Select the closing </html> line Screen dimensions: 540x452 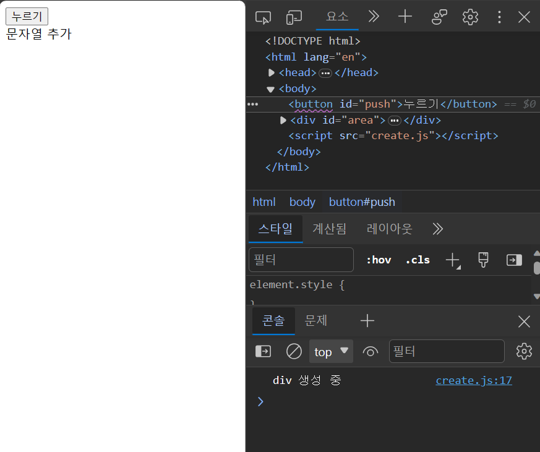[287, 168]
